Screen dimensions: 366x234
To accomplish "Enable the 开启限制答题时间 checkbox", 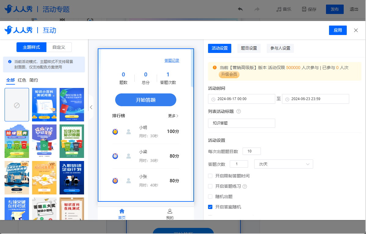I will [x=210, y=176].
